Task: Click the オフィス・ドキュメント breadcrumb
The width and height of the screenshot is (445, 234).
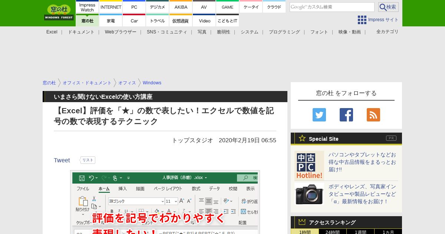Action: point(87,83)
